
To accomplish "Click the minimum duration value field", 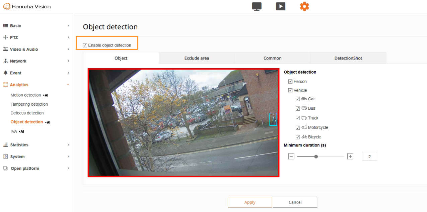I will 369,156.
